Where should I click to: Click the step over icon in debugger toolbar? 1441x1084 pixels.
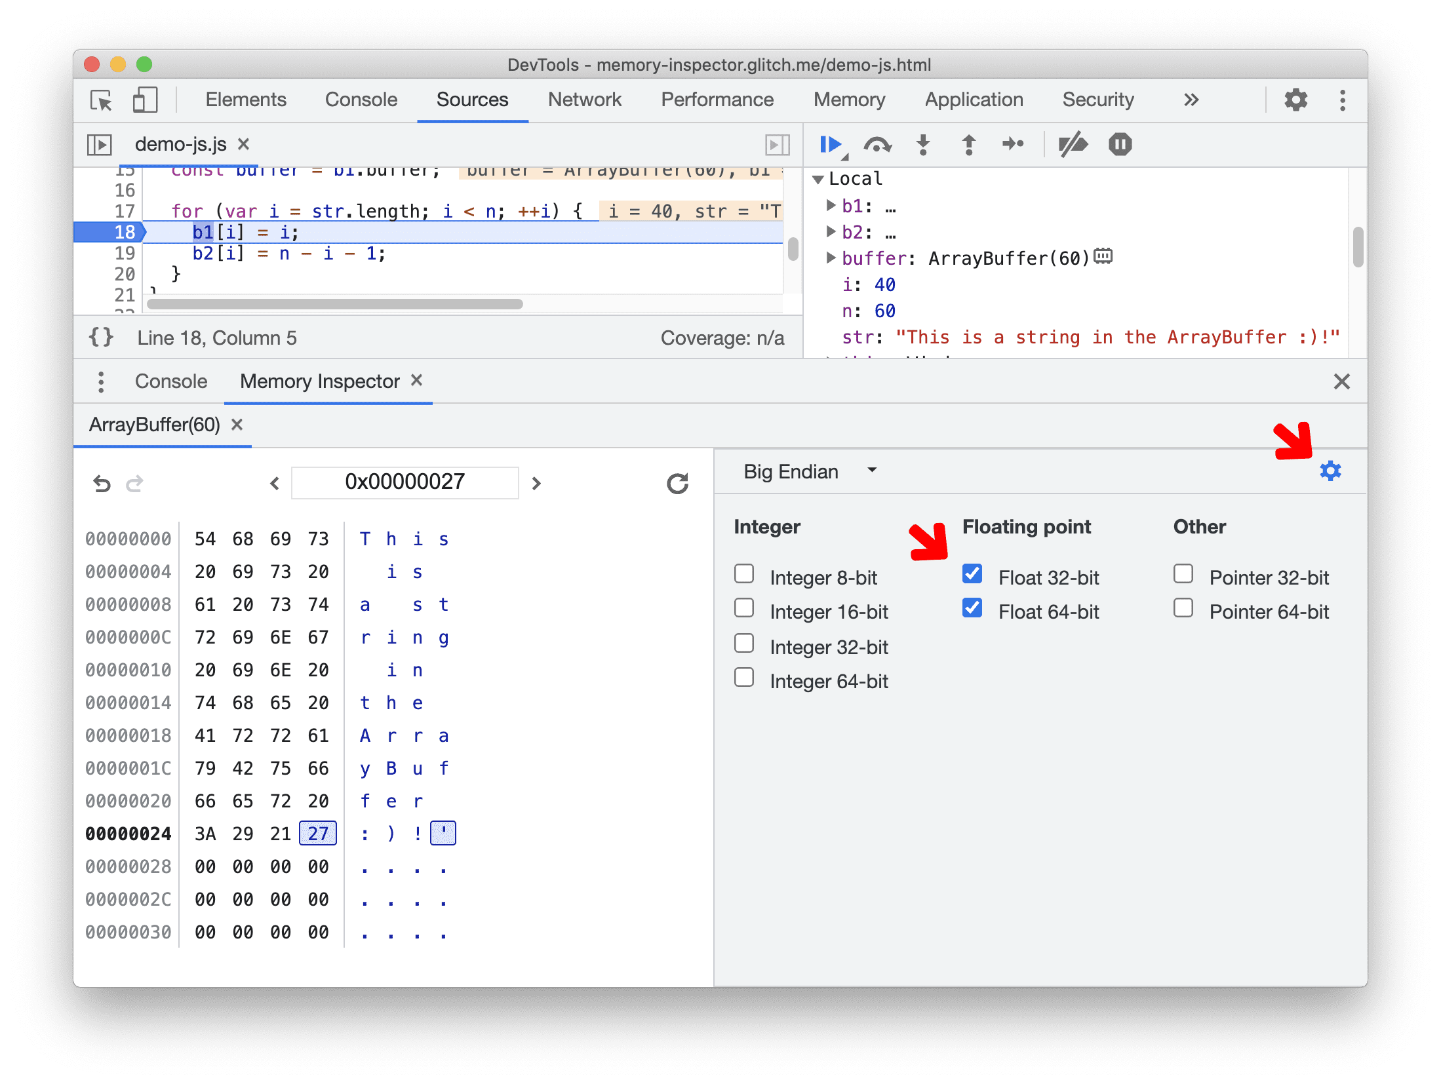[x=877, y=145]
